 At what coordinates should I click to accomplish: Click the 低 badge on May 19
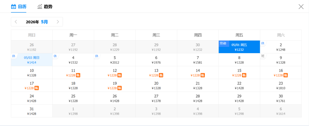tap(120, 88)
